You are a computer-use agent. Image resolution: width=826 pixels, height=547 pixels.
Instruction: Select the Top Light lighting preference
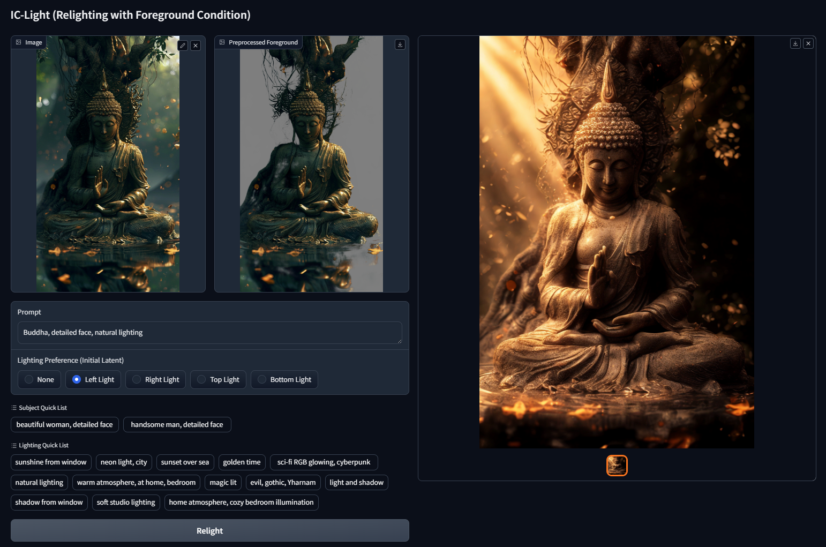coord(218,379)
